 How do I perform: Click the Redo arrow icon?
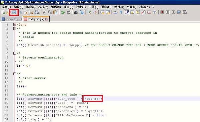68,12
